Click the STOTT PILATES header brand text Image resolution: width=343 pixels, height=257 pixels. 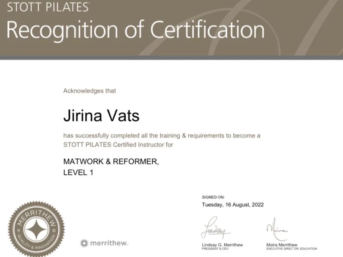[x=48, y=7]
